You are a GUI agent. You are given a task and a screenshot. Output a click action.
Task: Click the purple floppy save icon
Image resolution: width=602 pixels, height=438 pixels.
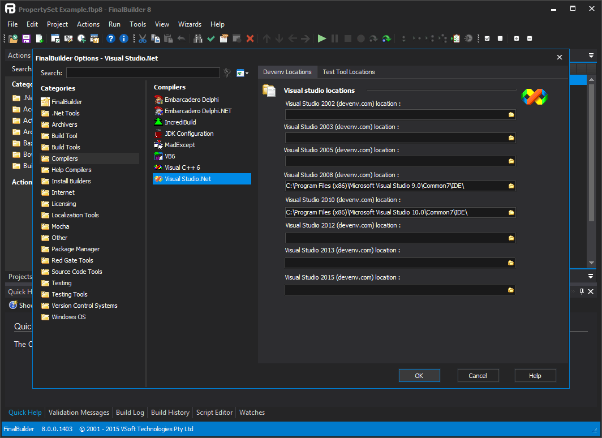[26, 38]
